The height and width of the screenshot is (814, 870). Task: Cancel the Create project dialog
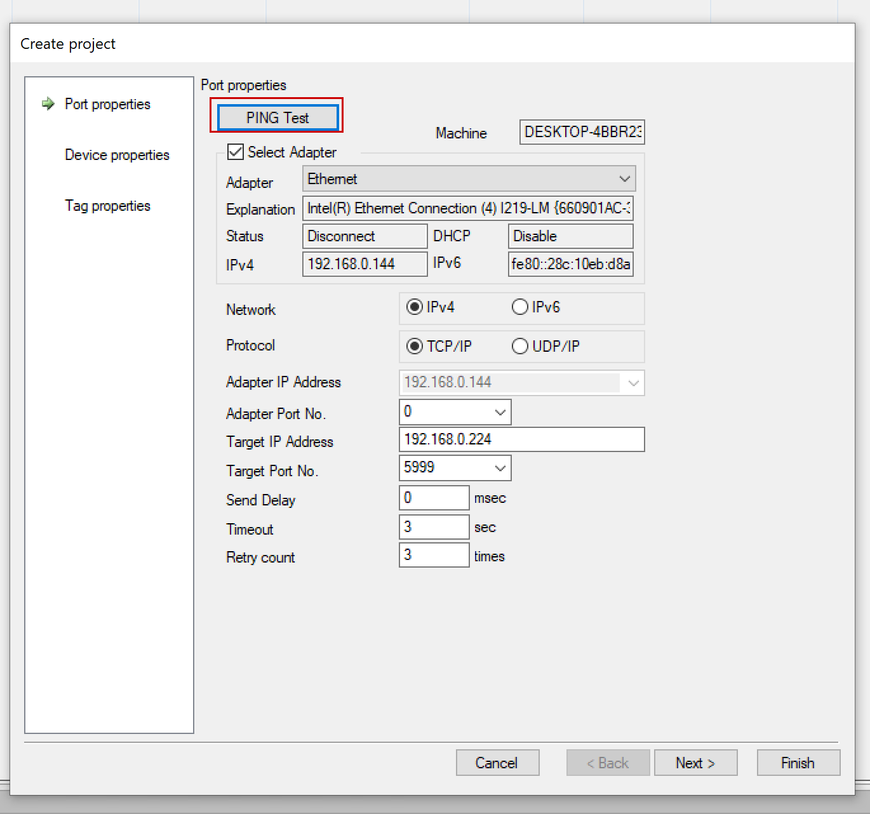point(497,763)
